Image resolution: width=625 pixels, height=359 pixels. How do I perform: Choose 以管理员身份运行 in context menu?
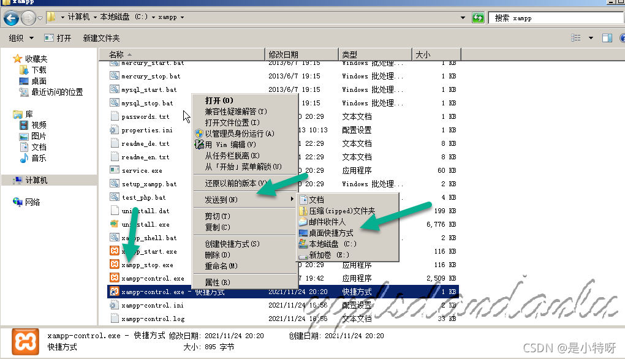pos(244,134)
